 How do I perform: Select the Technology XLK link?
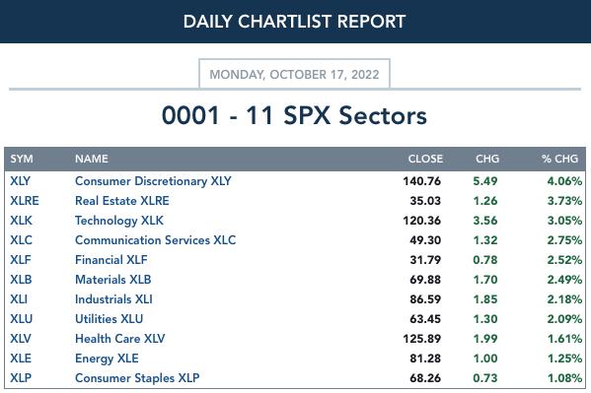pos(119,221)
